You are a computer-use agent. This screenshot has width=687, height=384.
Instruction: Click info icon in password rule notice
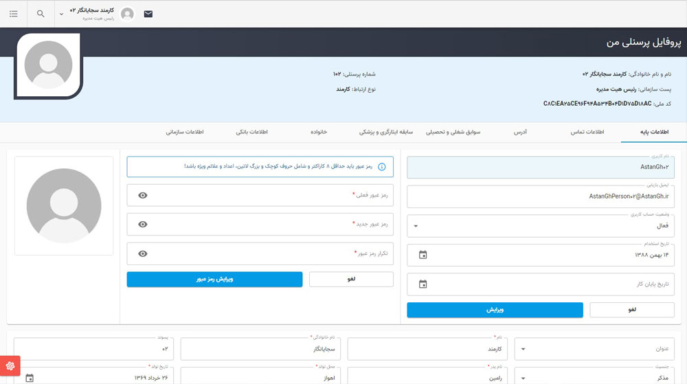point(382,167)
